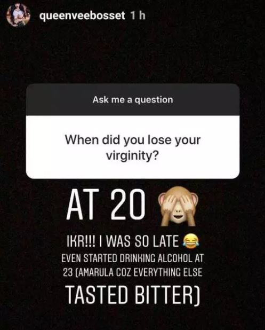
Task: Tap the white question response box
Action: tap(133, 147)
